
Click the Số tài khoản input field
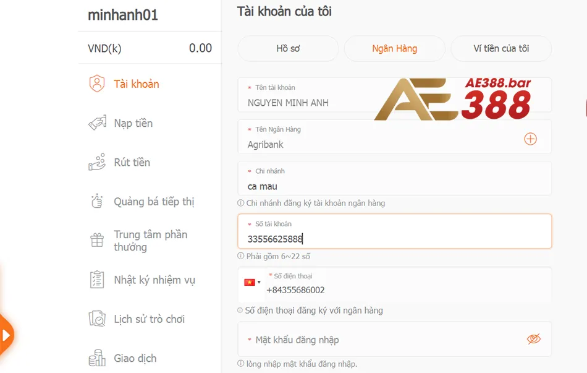click(x=395, y=231)
